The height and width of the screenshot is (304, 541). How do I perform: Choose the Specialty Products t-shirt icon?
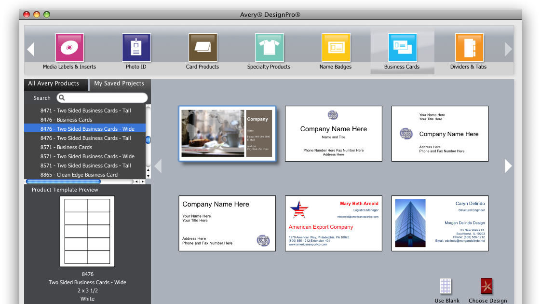tap(270, 48)
